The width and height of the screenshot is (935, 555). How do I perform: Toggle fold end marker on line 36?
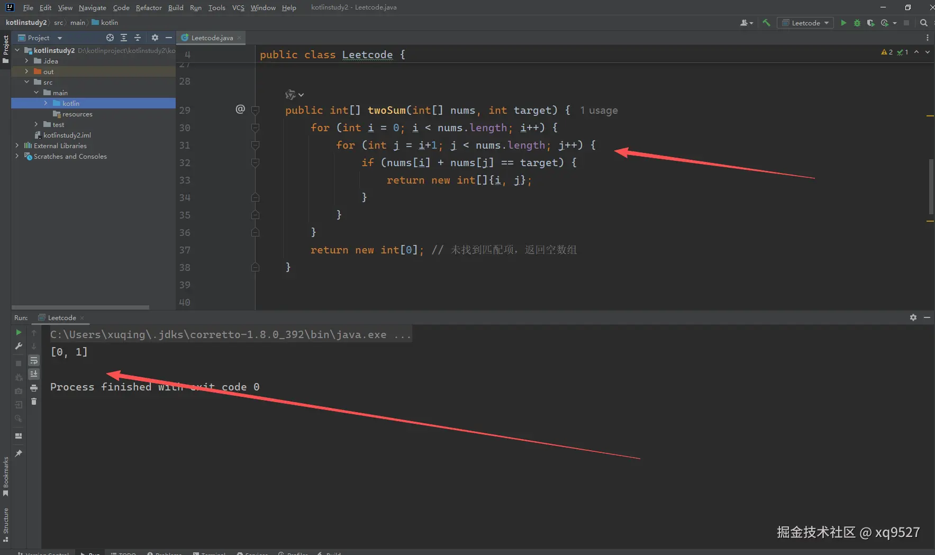pyautogui.click(x=255, y=232)
